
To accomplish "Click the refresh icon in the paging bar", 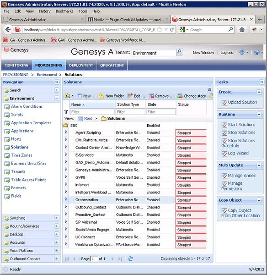I will [130, 258].
